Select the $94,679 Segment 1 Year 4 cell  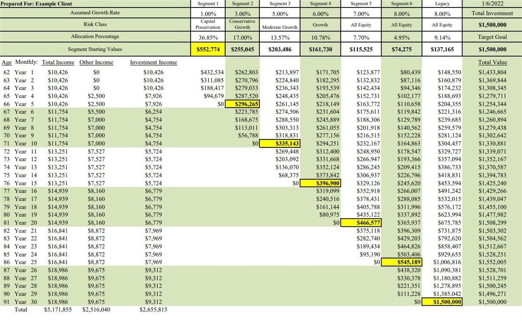point(214,96)
